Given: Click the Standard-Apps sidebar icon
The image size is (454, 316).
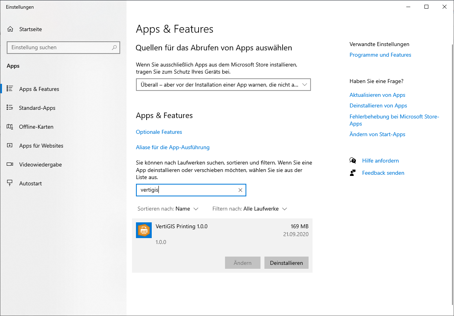Looking at the screenshot, I should (10, 108).
